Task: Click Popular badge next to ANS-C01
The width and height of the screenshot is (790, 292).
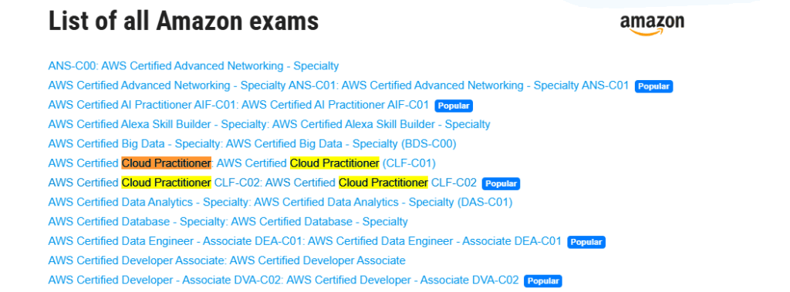Action: point(653,86)
